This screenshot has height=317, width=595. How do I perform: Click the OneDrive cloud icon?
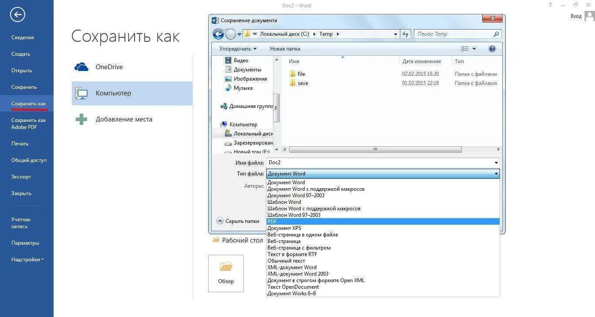(81, 67)
